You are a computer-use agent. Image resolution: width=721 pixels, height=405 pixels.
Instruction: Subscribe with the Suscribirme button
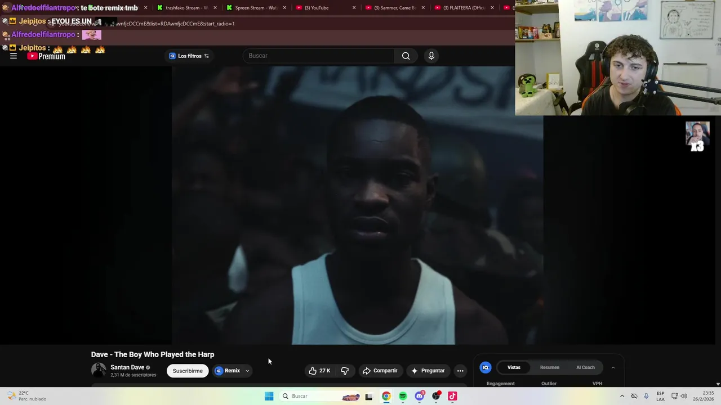188,371
